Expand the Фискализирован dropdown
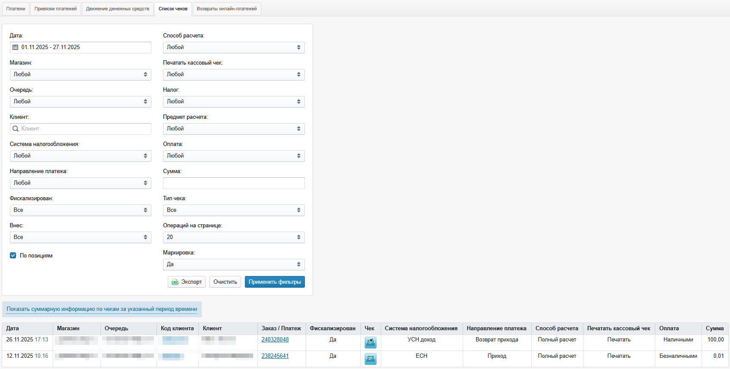This screenshot has width=730, height=369. click(80, 210)
